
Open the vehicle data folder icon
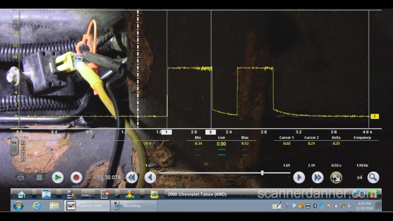pyautogui.click(x=154, y=194)
